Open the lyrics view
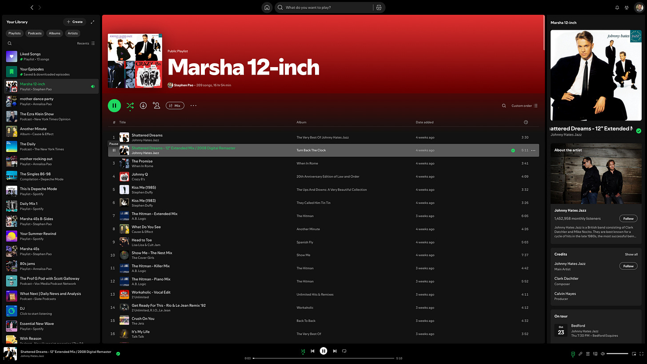Screen dimensions: 647x364 tap(580, 354)
